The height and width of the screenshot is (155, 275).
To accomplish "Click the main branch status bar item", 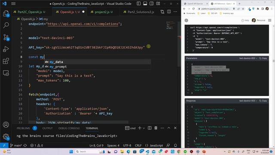I will [x=16, y=146].
